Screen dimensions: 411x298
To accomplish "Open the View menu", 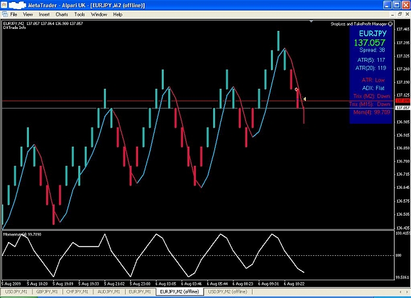I will (28, 14).
